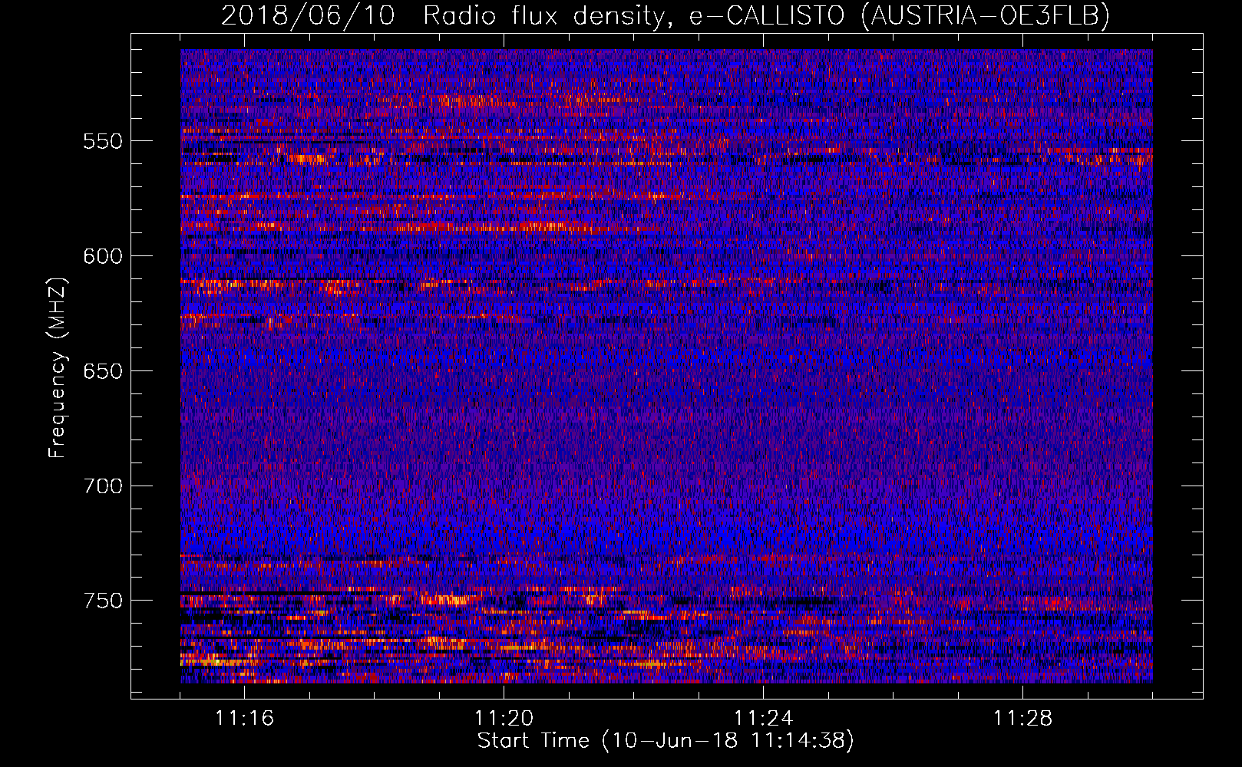Click the 750 frequency tick label
Screen dimensions: 1242x767
(103, 601)
